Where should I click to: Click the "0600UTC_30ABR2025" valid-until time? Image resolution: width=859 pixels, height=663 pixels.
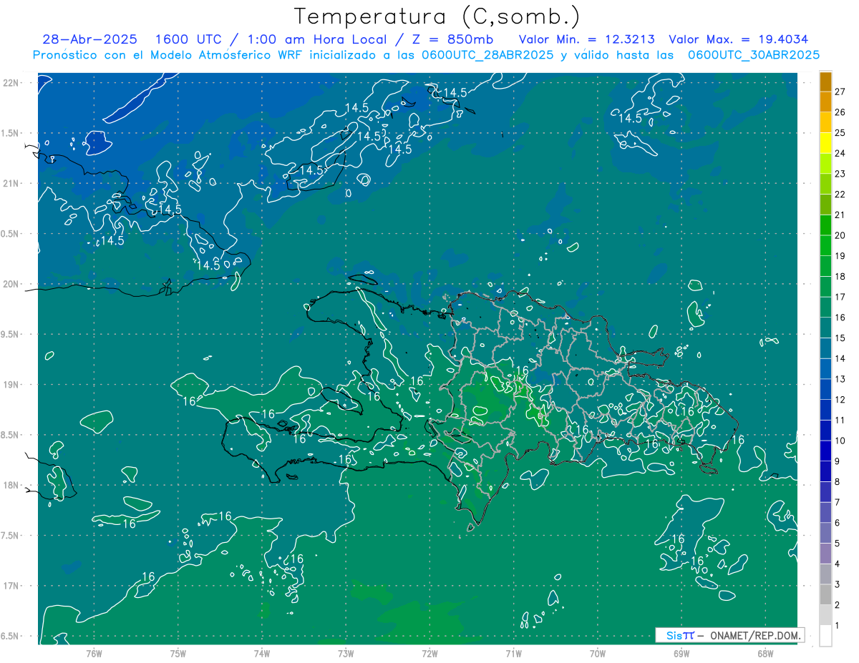click(x=754, y=55)
